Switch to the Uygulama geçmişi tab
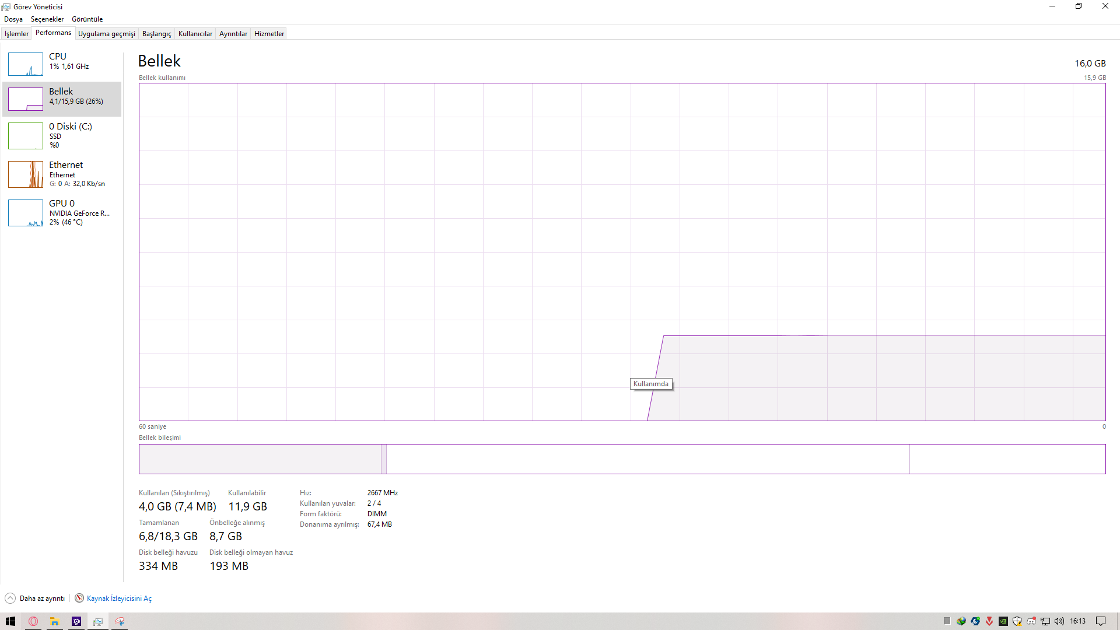 pyautogui.click(x=106, y=34)
